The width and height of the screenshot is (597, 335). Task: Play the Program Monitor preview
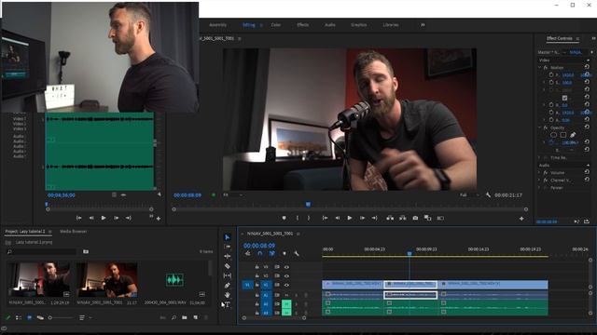[x=350, y=218]
